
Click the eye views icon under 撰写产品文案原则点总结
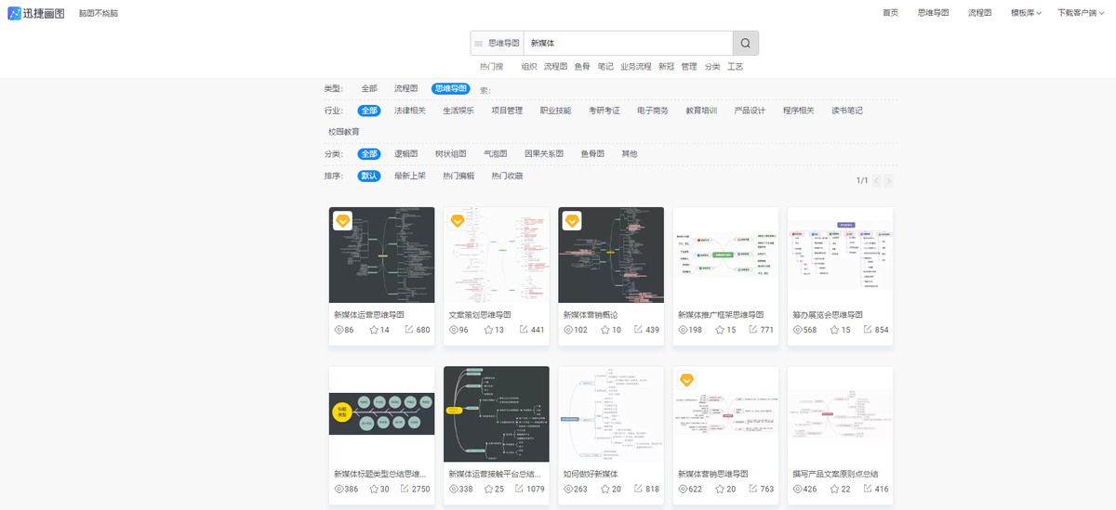797,489
